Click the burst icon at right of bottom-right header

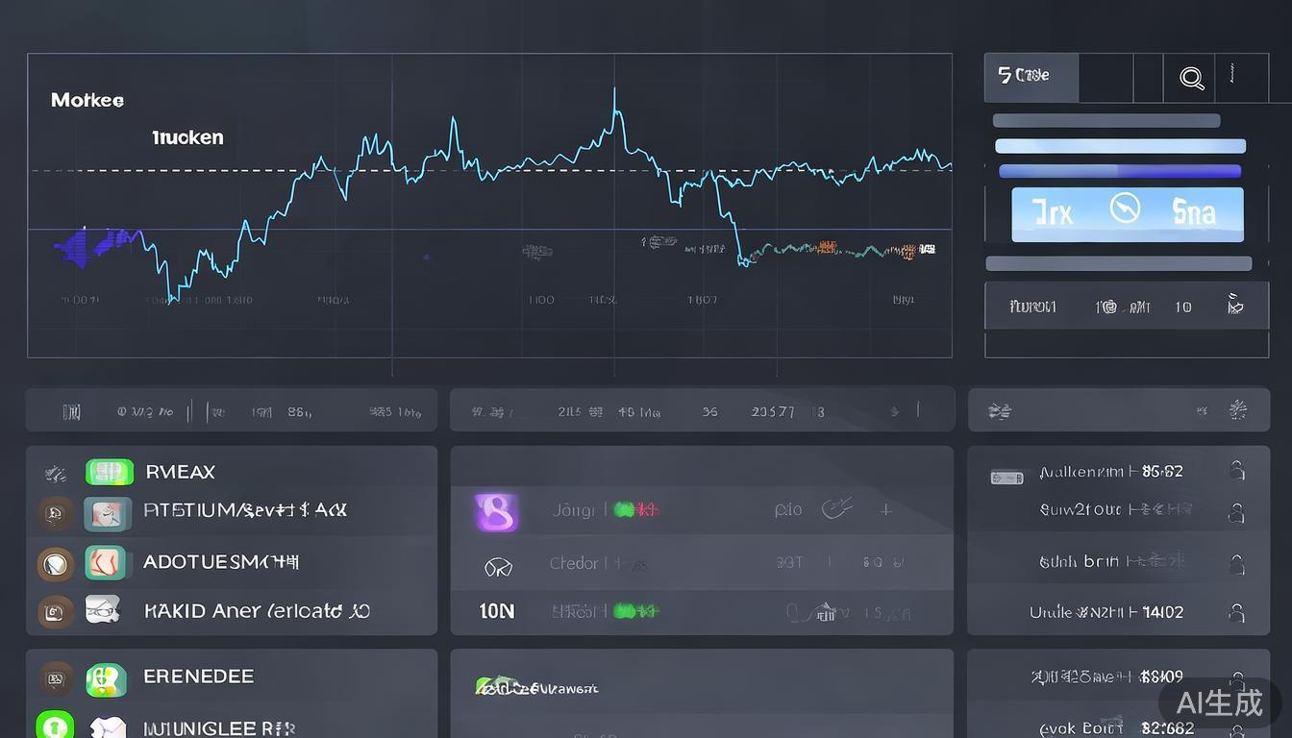pos(1237,410)
